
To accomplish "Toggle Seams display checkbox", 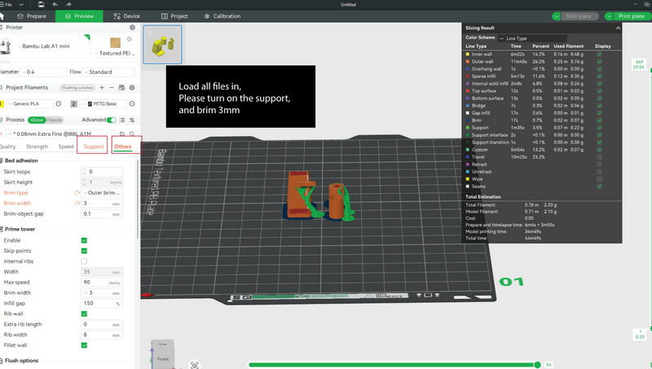I will point(599,187).
